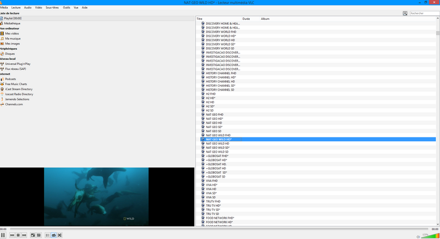Open the Vidéo menu
Viewport: 440px width, 239px height.
[38, 8]
